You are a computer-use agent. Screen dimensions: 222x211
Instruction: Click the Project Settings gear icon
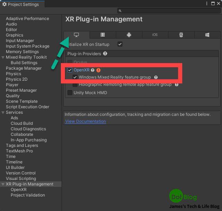click(x=4, y=4)
